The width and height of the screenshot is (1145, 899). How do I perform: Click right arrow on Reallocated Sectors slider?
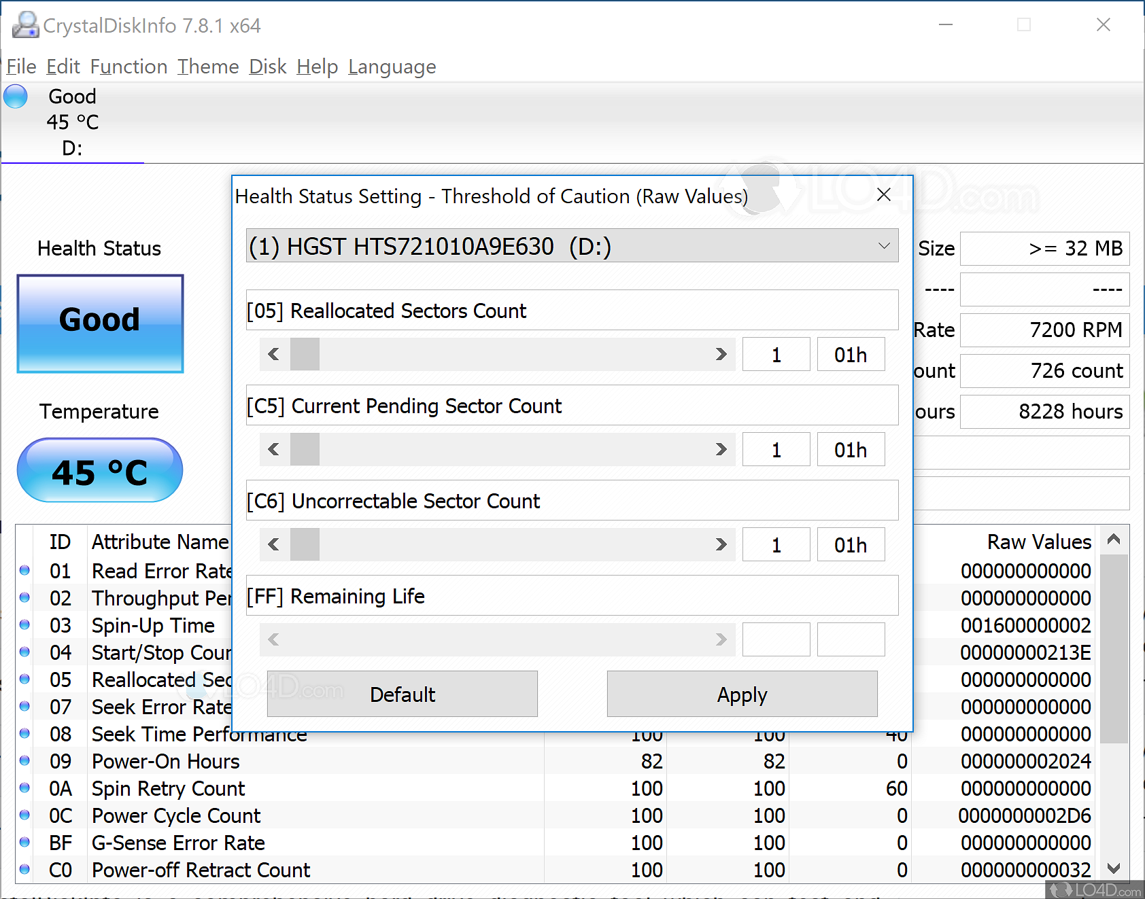point(721,354)
